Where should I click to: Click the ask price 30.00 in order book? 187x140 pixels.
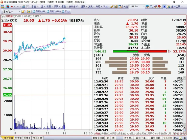[x=145, y=62]
